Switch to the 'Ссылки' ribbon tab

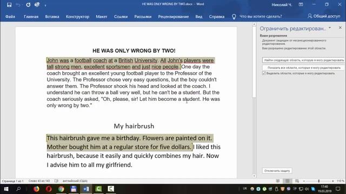coord(121,17)
